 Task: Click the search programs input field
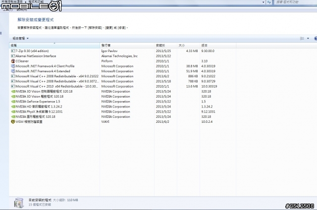(296, 2)
